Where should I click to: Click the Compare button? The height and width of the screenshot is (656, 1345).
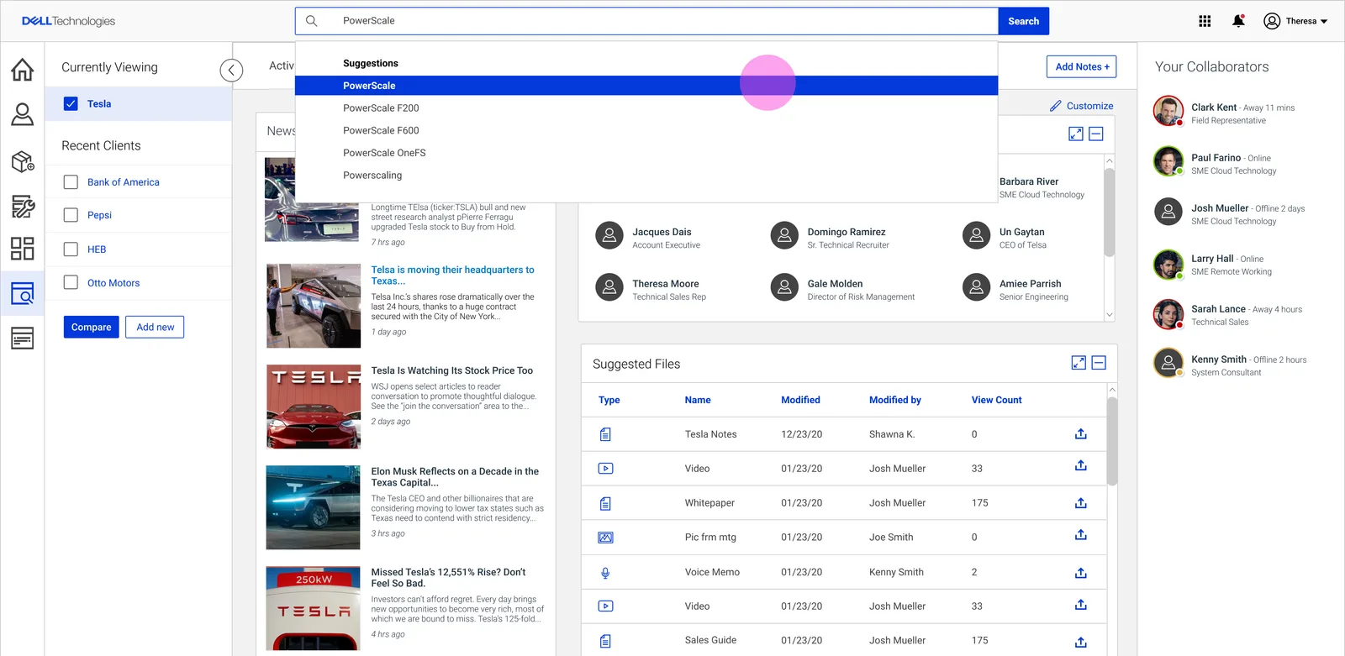pos(91,327)
